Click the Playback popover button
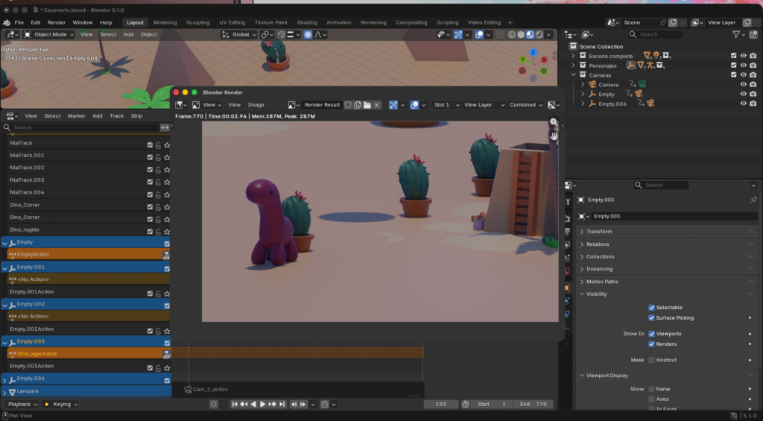Viewport: 763px width, 421px height. [x=22, y=404]
